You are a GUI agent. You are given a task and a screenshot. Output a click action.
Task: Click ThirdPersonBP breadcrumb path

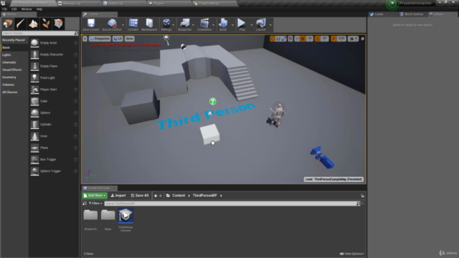(x=204, y=196)
